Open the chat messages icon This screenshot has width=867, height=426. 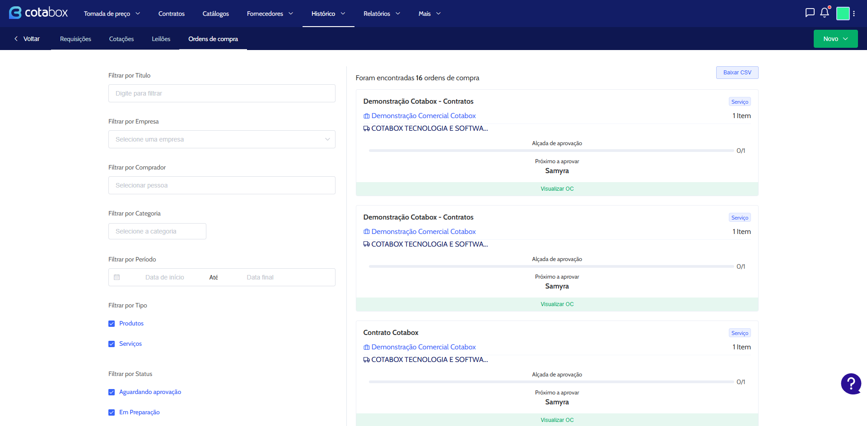click(810, 13)
